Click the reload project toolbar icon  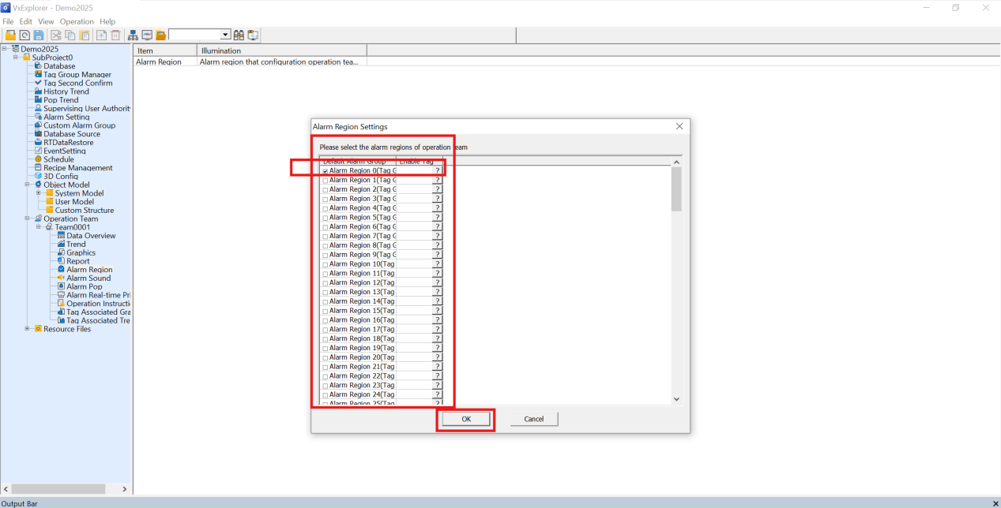pyautogui.click(x=24, y=35)
